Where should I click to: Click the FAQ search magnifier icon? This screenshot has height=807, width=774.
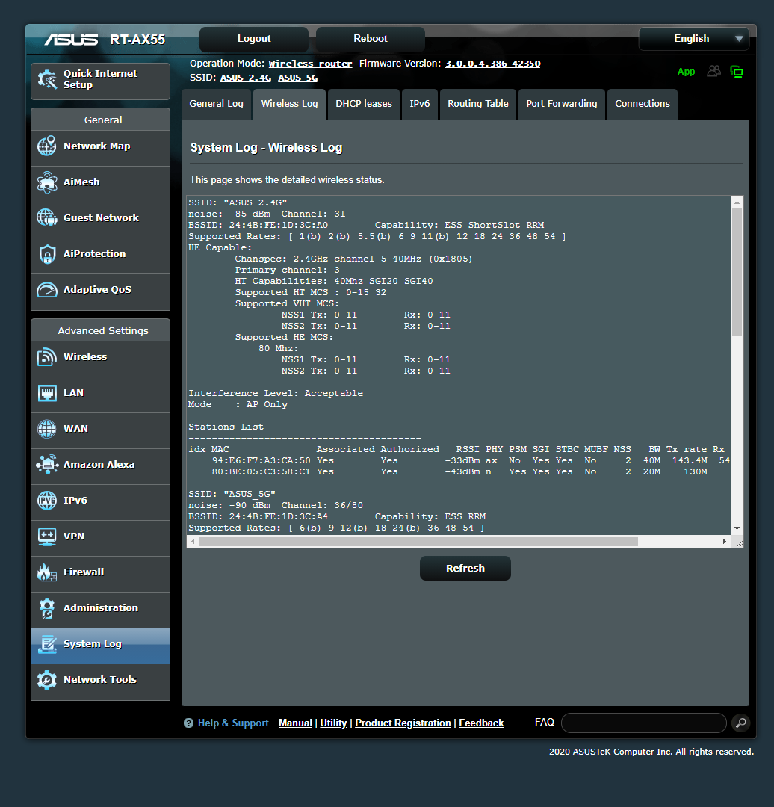tap(740, 723)
